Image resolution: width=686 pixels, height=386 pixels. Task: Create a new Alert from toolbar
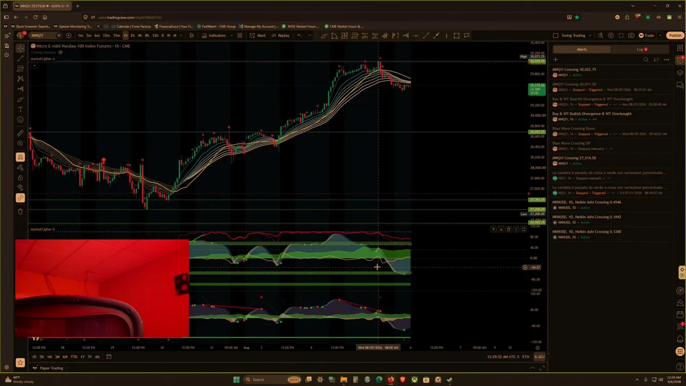pos(258,35)
